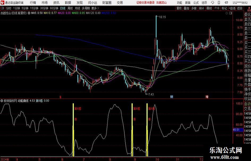Viewport: 251px width, 161px height.
Task: Click the MA120: 8.49 label
Action: [93, 13]
